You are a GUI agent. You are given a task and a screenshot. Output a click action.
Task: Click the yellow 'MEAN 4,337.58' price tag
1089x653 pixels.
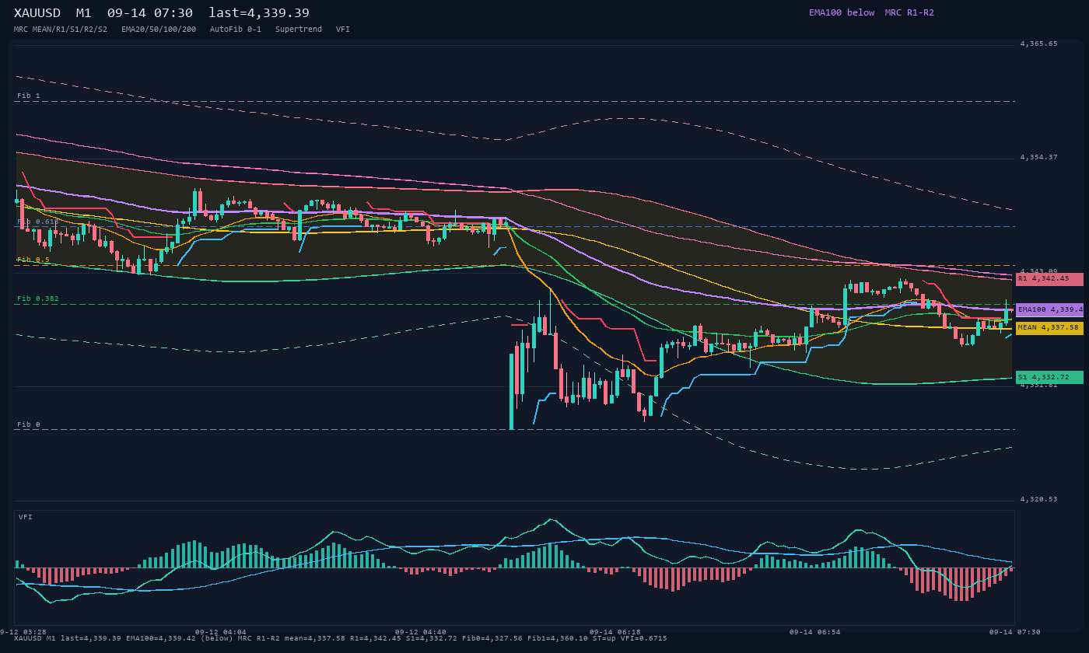tap(1049, 328)
